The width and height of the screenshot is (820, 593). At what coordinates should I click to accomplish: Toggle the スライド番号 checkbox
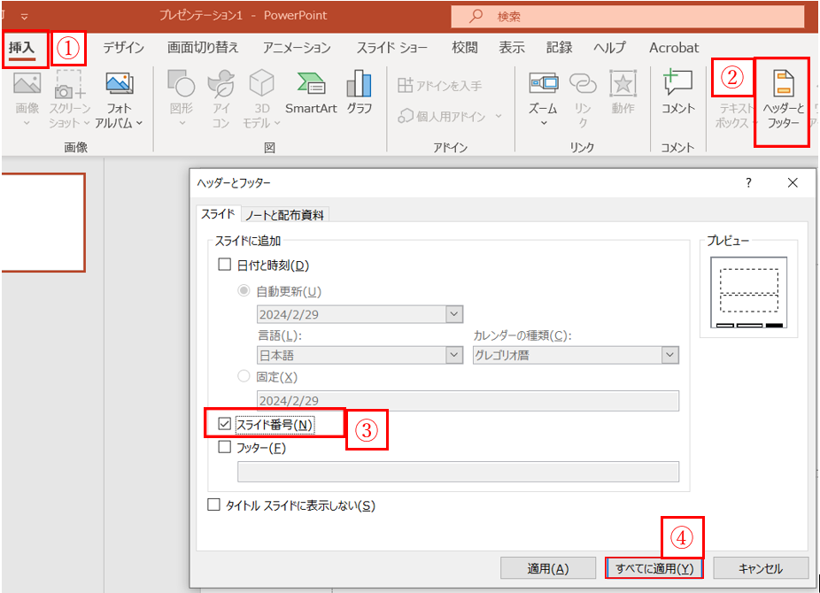[x=224, y=424]
